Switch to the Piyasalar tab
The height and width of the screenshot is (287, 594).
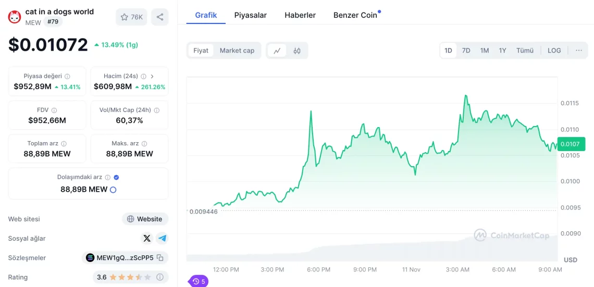[250, 15]
